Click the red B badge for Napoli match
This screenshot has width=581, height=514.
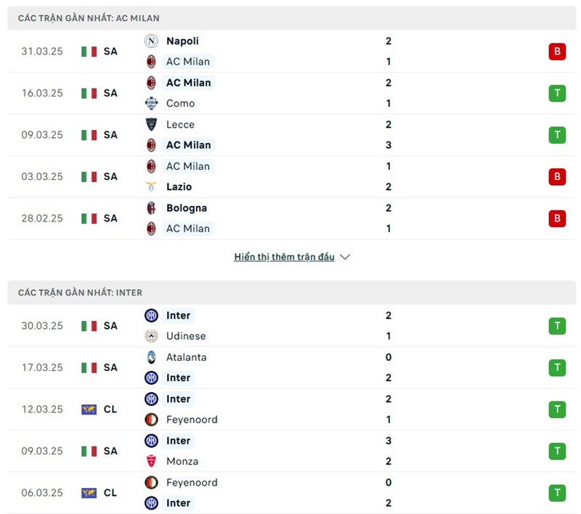557,52
